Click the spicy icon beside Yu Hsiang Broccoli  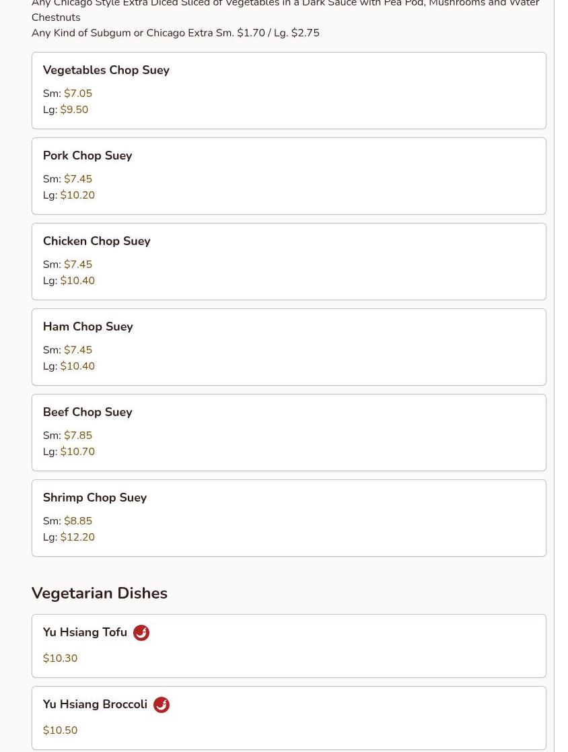[x=162, y=704]
